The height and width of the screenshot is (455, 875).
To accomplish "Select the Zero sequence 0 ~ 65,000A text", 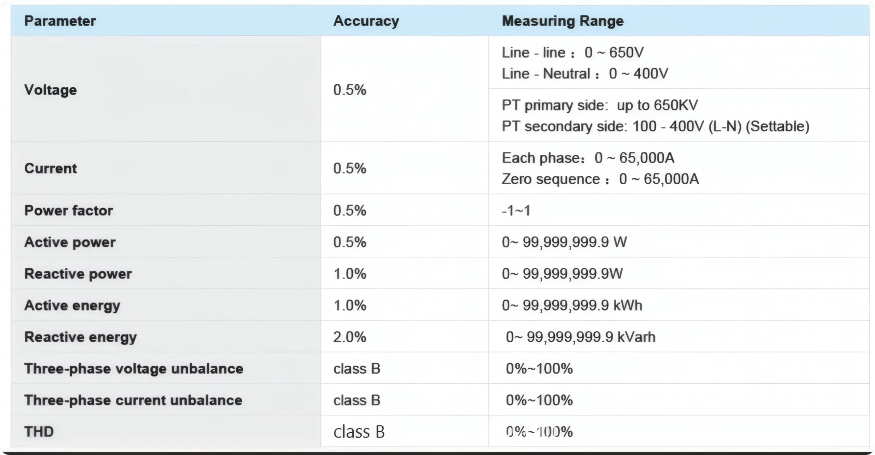I will point(600,179).
